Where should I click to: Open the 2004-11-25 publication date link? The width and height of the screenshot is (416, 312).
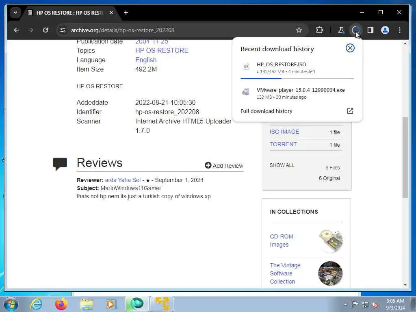(152, 42)
